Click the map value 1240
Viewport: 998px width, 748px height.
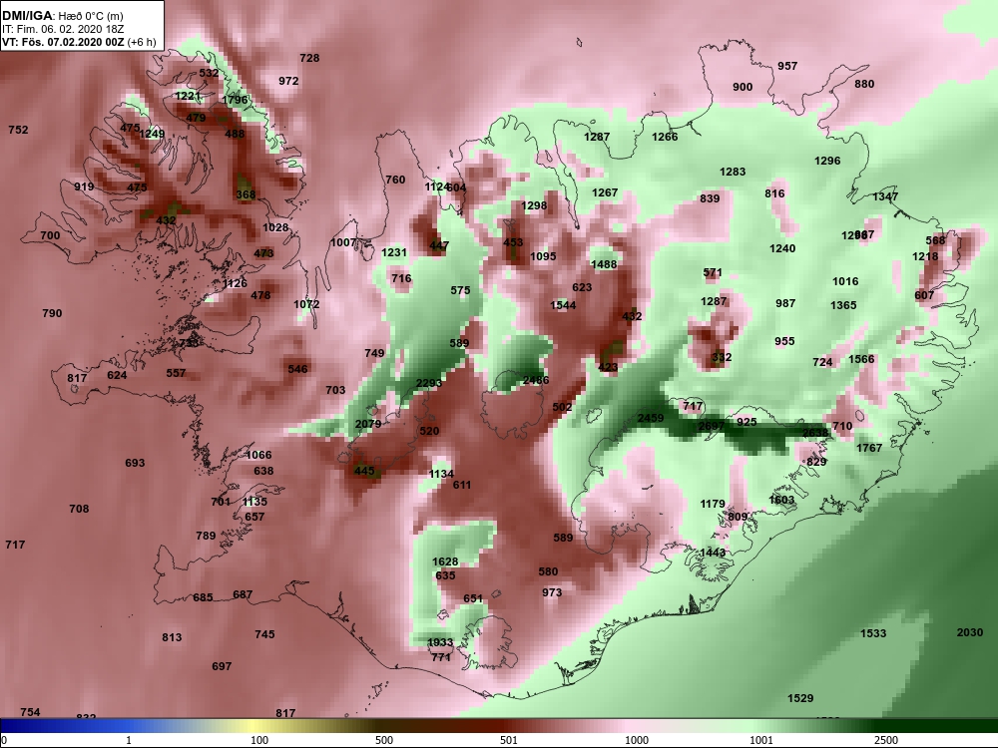782,248
